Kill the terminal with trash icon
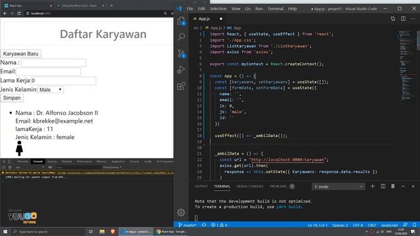 point(393,186)
